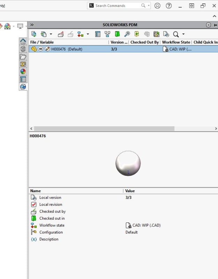Screen dimensions: 218x279
Task: Click the horizontal scrollbar right arrow
Action: pyautogui.click(x=216, y=128)
